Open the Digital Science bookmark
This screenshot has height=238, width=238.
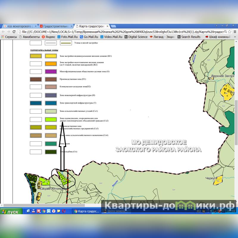click(x=136, y=37)
